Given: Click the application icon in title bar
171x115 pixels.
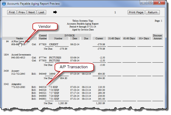Looking at the screenshot, I should click(x=3, y=4).
